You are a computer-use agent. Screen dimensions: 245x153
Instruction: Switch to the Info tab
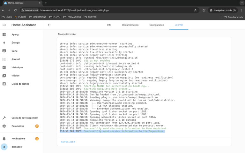(109, 25)
